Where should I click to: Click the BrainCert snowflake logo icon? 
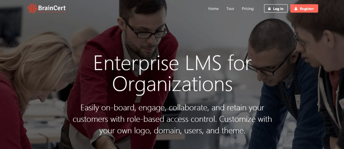pos(32,8)
